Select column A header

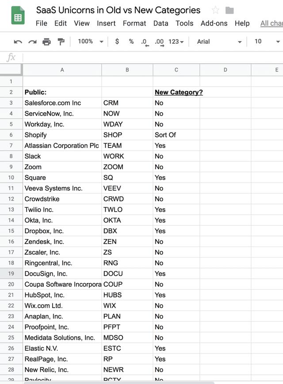click(x=62, y=70)
